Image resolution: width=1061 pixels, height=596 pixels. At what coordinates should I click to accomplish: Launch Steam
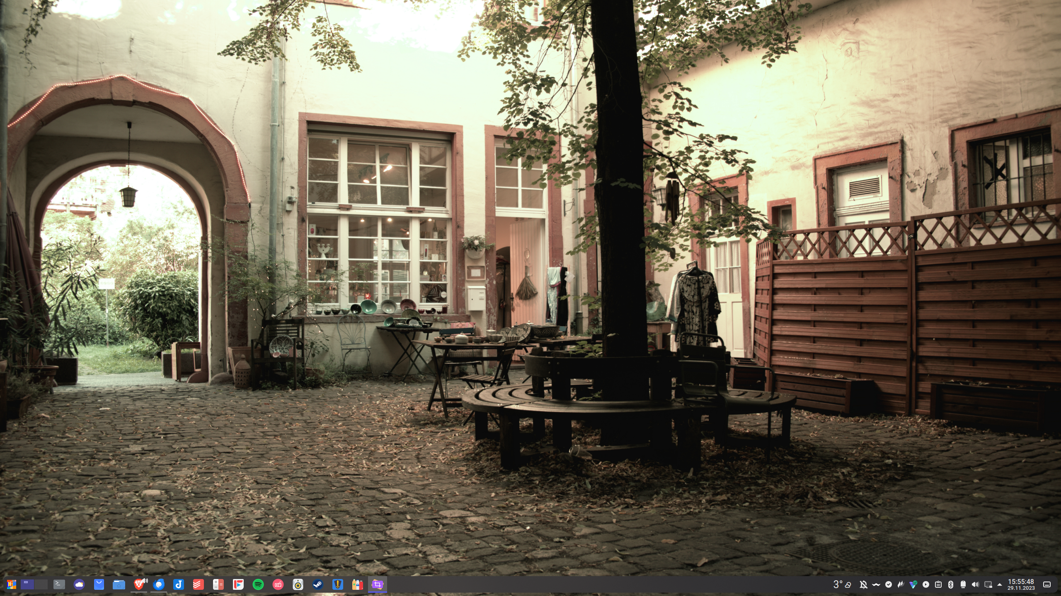(317, 585)
